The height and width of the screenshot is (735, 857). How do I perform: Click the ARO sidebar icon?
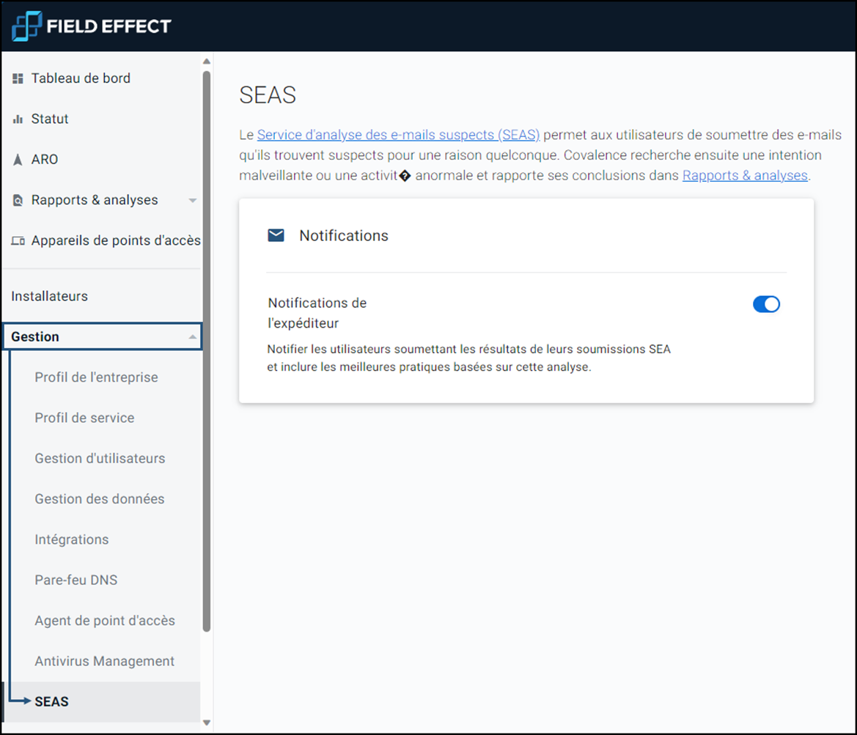pos(18,160)
